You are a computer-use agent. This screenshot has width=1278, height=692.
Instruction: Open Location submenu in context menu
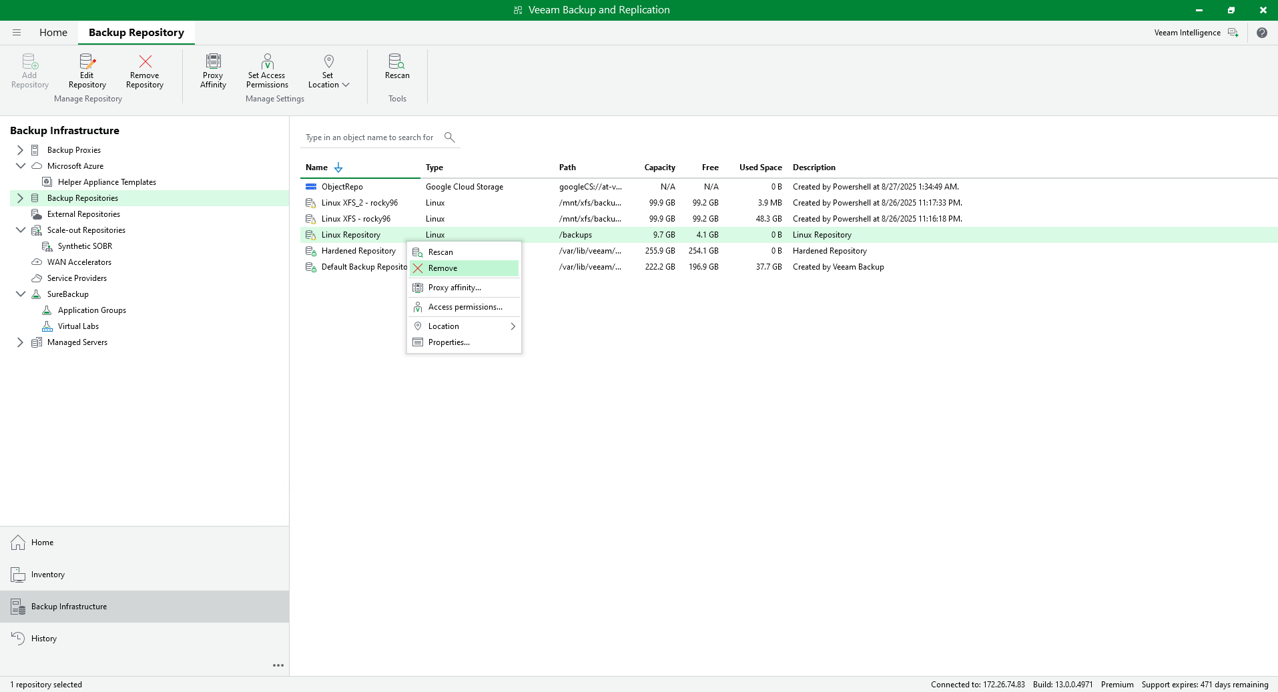(x=464, y=326)
